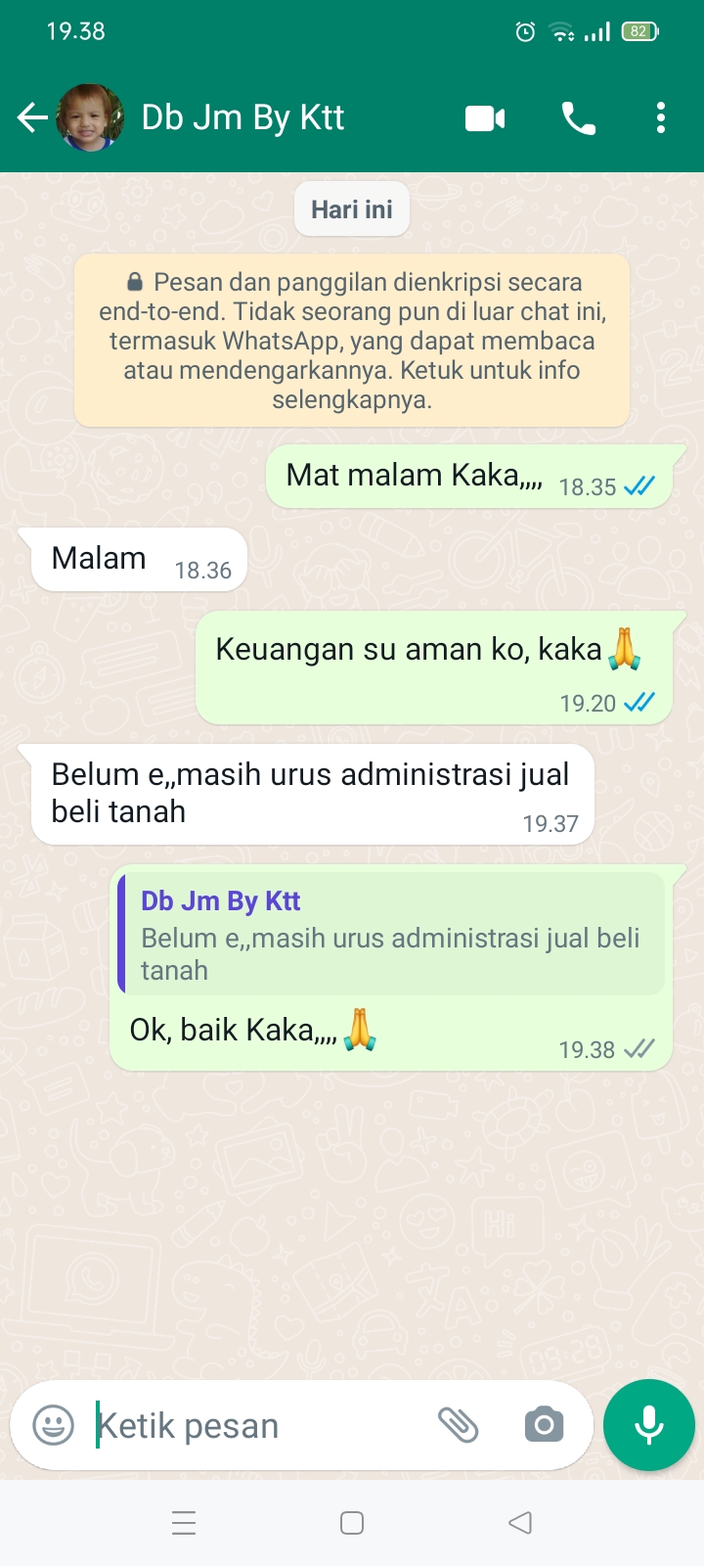Tap the Android recent apps navigation icon

point(184,1523)
